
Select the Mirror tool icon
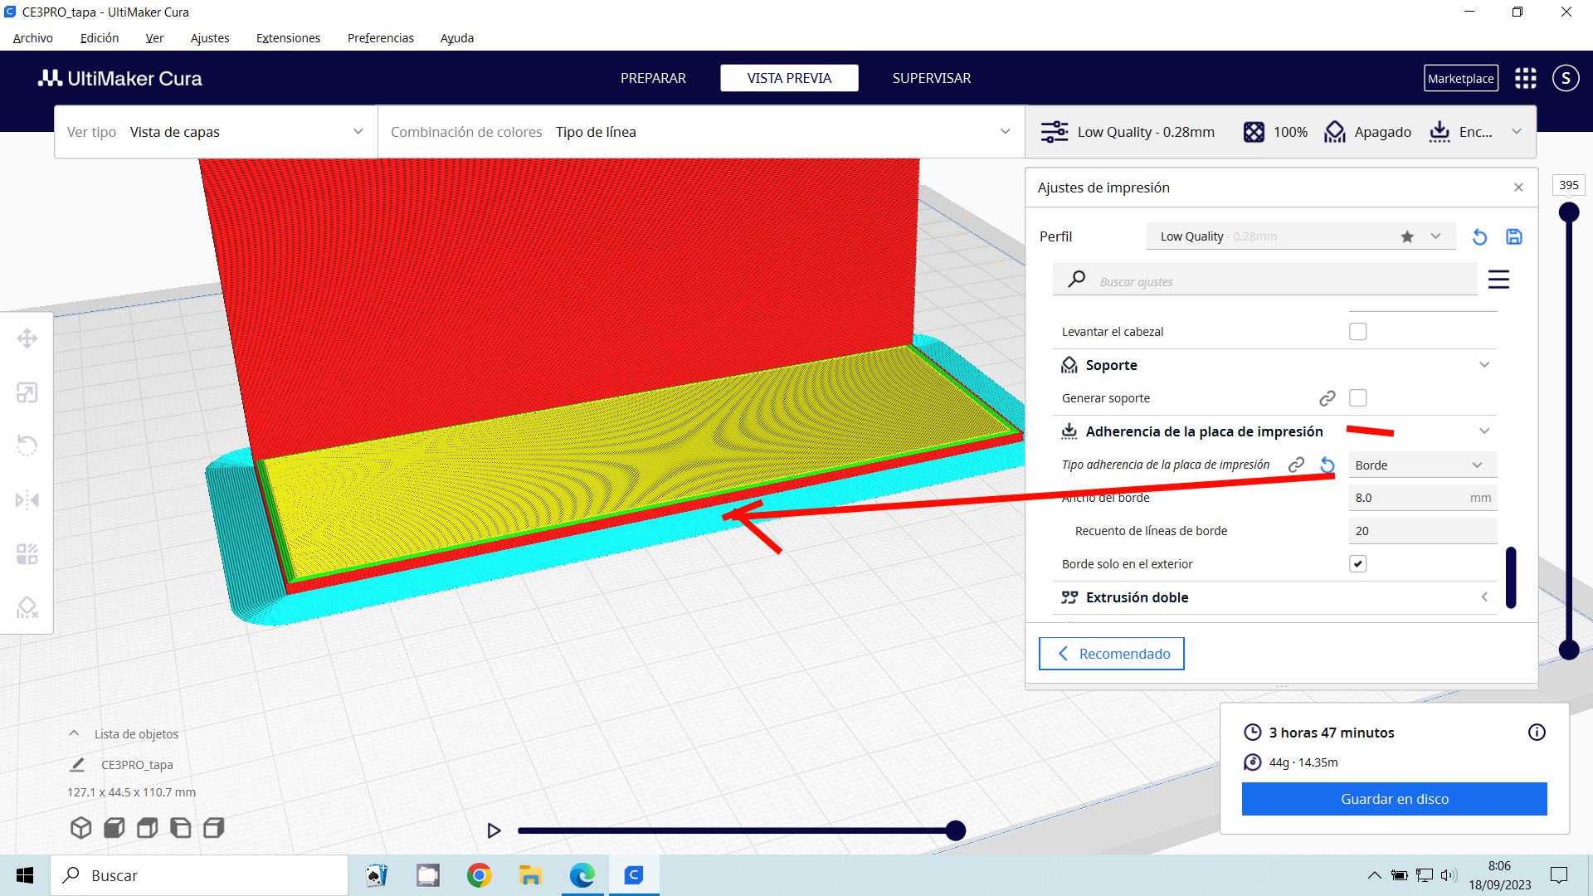point(27,500)
